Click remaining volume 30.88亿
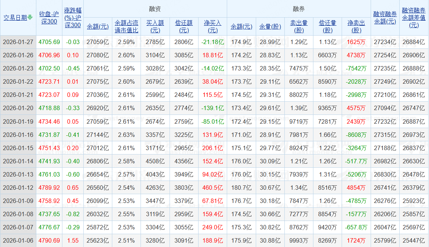The image size is (429, 247). coord(270,240)
